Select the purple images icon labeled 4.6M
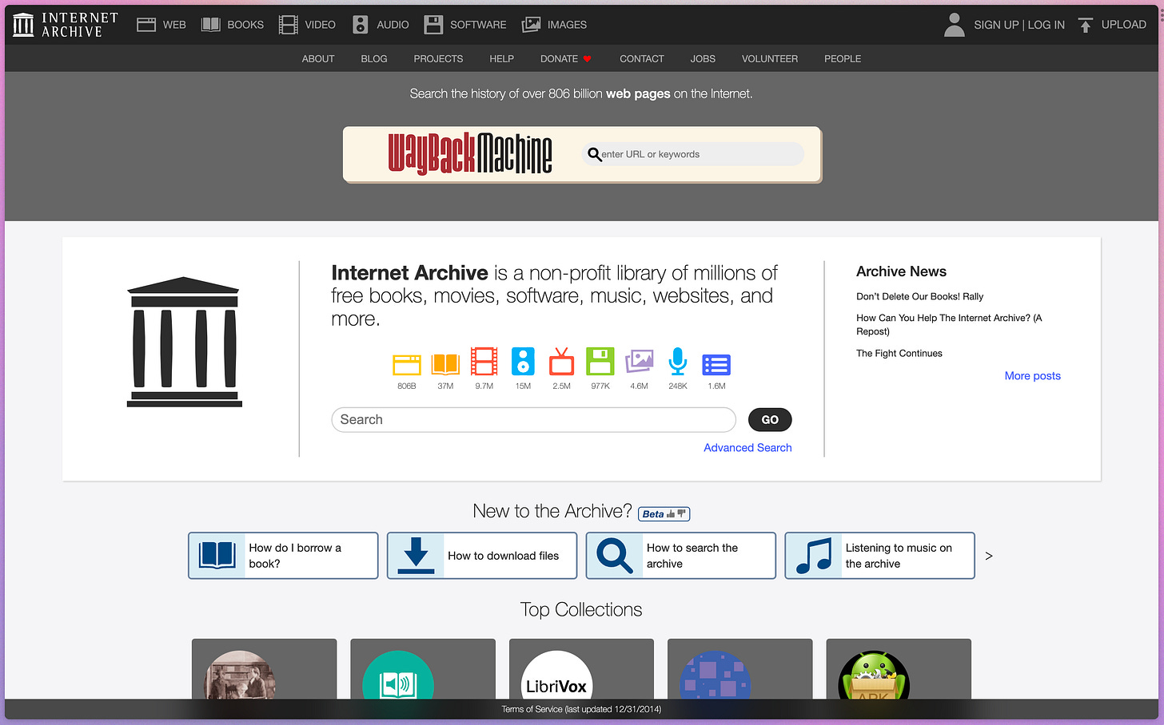Viewport: 1164px width, 725px height. (639, 362)
